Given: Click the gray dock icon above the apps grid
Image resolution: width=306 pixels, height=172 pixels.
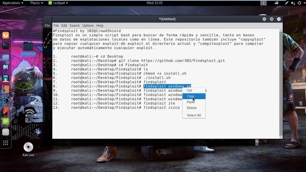Looking at the screenshot, I should [5, 132].
